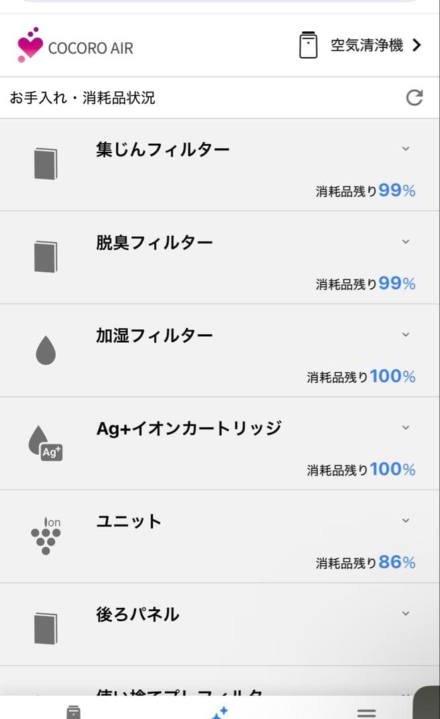Screen dimensions: 440x719
Task: Expand the 集じんフィルター row chevron
Action: point(406,148)
